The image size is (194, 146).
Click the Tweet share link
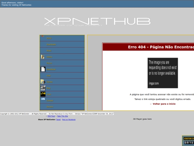pyautogui.click(x=59, y=120)
